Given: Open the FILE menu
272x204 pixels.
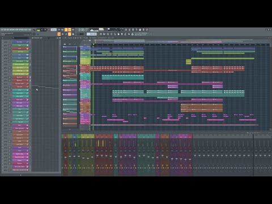Looking at the screenshot, I should pos(2,29).
